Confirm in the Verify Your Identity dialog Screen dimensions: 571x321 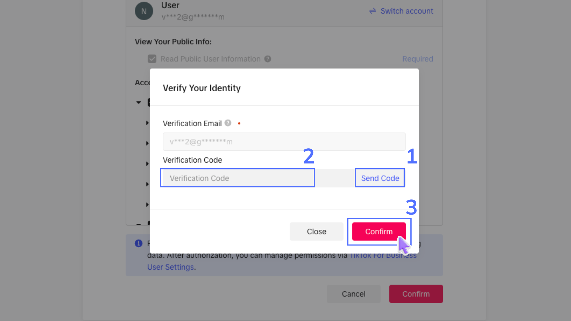(x=379, y=232)
